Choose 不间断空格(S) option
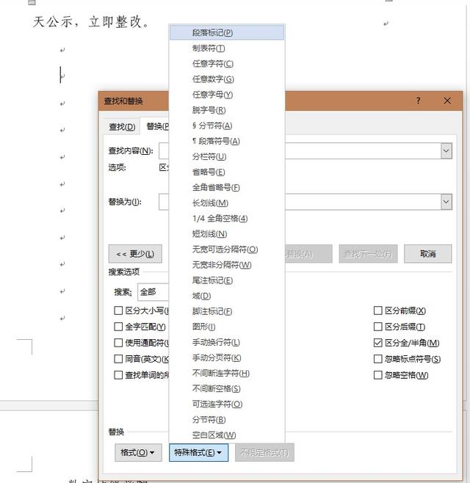Screen dimensions: 470x483 pyautogui.click(x=227, y=388)
